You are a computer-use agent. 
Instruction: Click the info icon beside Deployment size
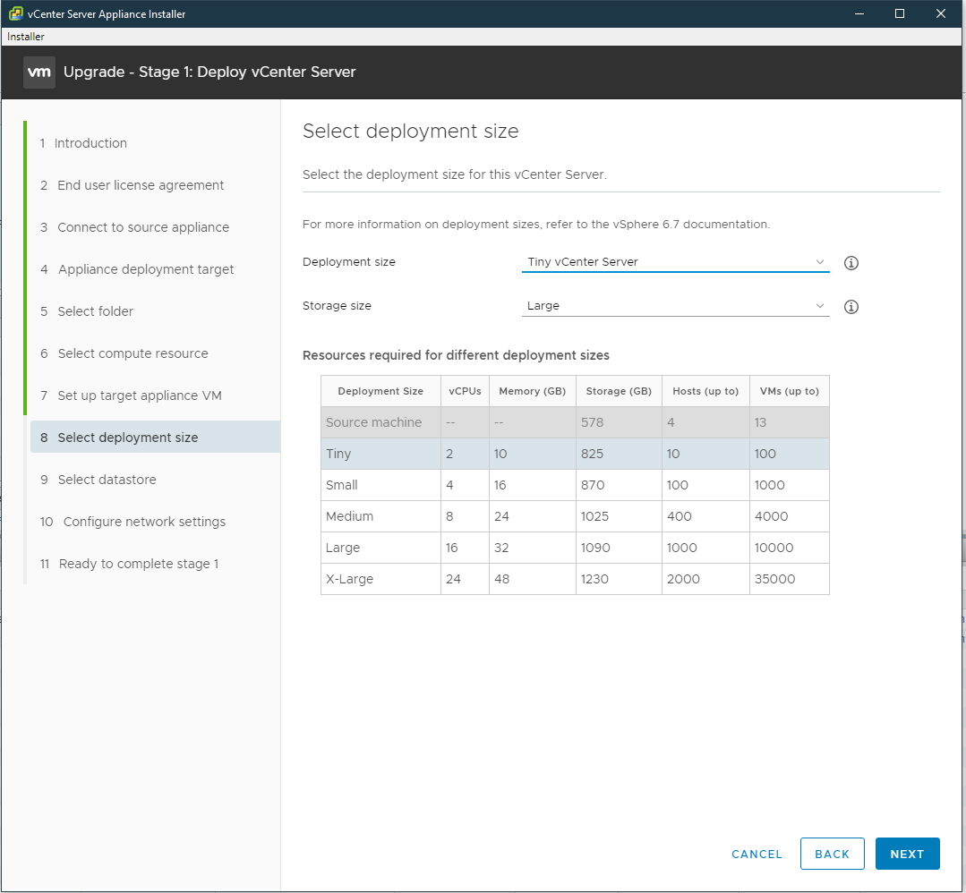[851, 263]
